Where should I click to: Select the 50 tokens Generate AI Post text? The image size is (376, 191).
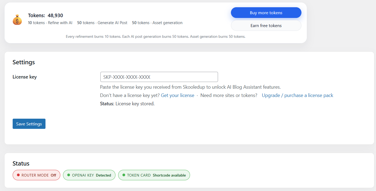pyautogui.click(x=102, y=23)
